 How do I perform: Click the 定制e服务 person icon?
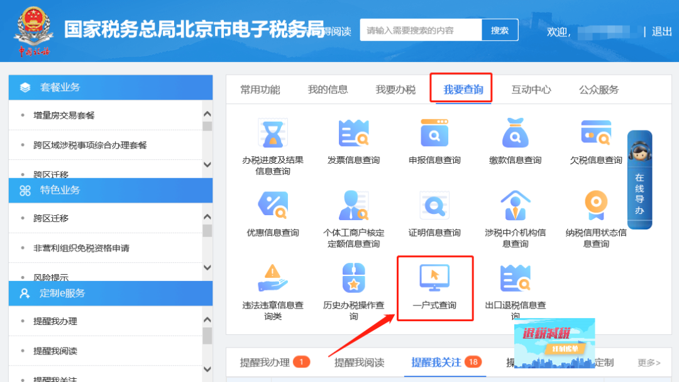25,294
